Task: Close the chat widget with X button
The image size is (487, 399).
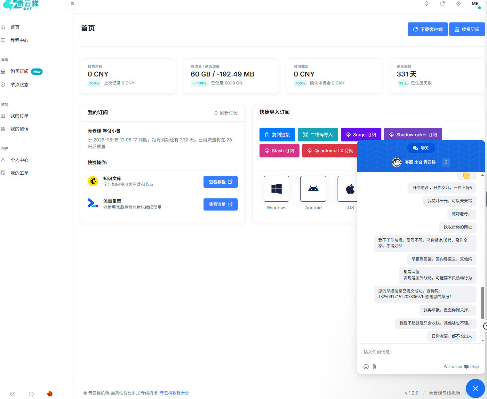Action: click(475, 388)
